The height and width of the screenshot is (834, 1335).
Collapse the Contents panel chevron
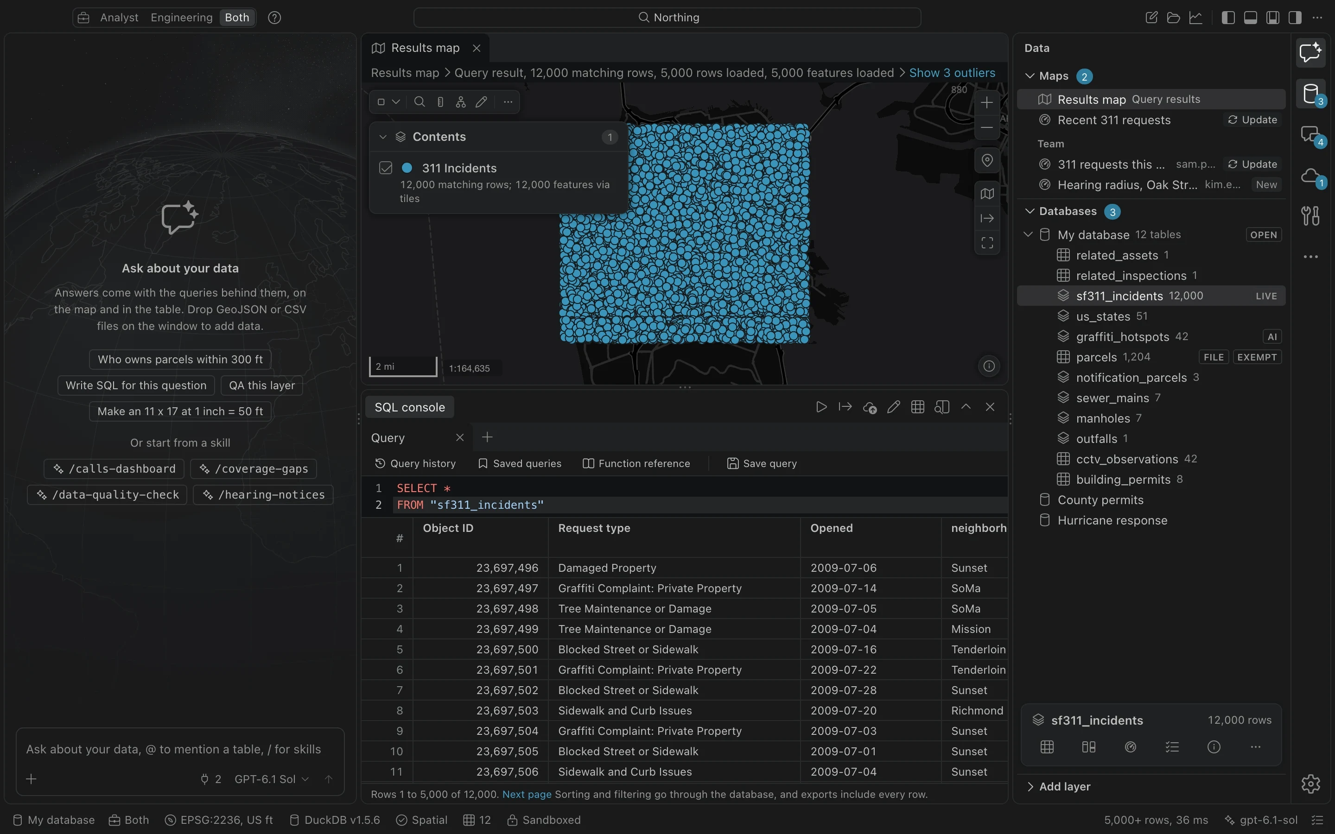[383, 137]
